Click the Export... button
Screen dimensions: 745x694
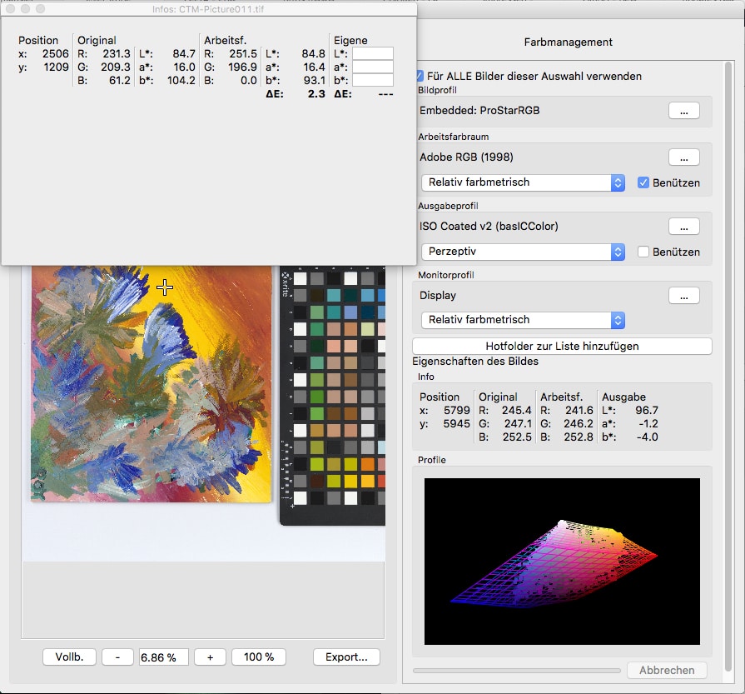[346, 657]
